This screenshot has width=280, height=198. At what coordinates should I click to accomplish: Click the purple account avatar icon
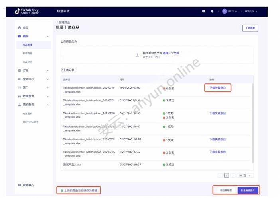(224, 11)
